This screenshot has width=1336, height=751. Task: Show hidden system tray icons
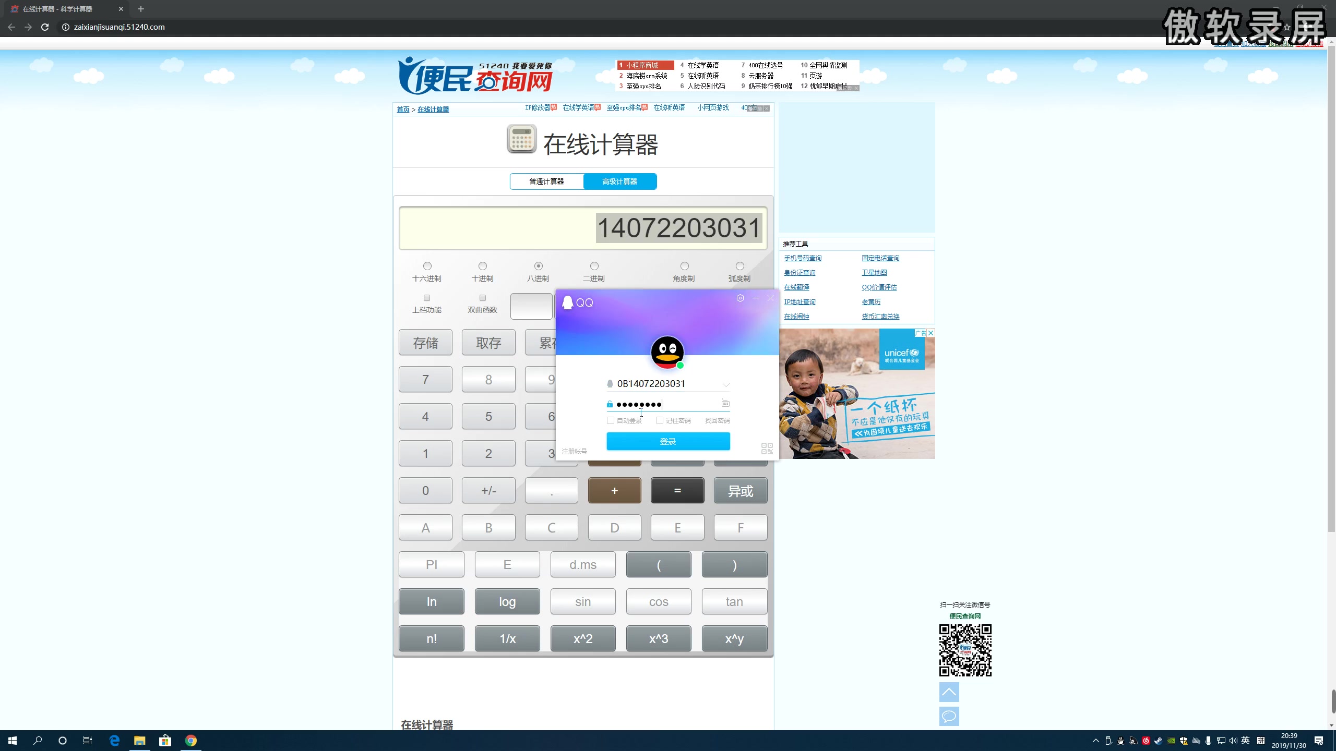1096,741
